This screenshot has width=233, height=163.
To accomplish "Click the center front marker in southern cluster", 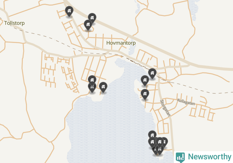I will pyautogui.click(x=160, y=142).
